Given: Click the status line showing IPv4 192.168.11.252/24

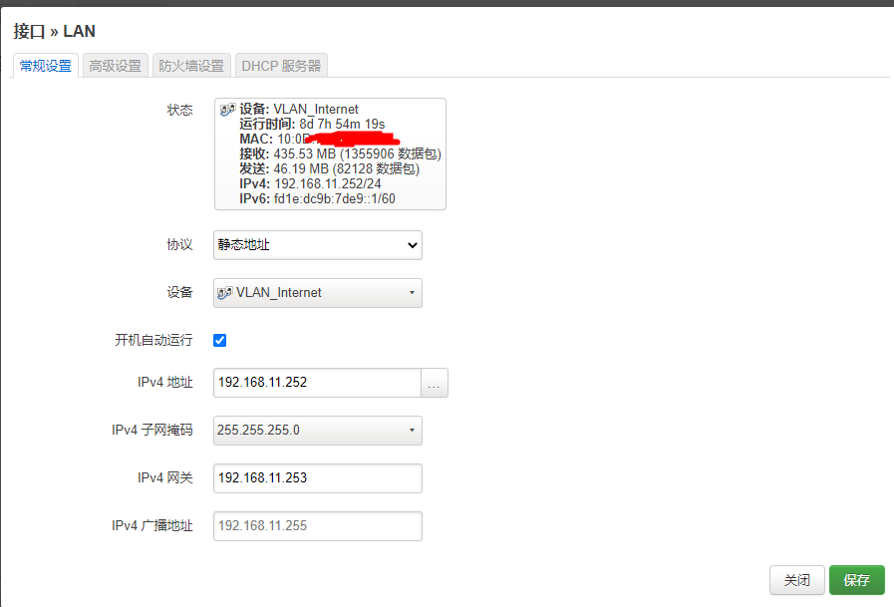Looking at the screenshot, I should (310, 184).
